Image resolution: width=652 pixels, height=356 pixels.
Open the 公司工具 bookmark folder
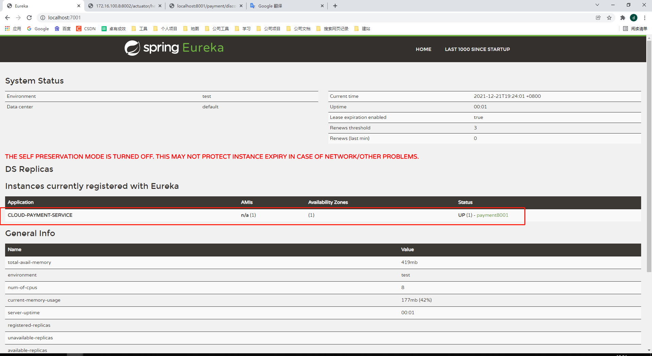click(217, 29)
